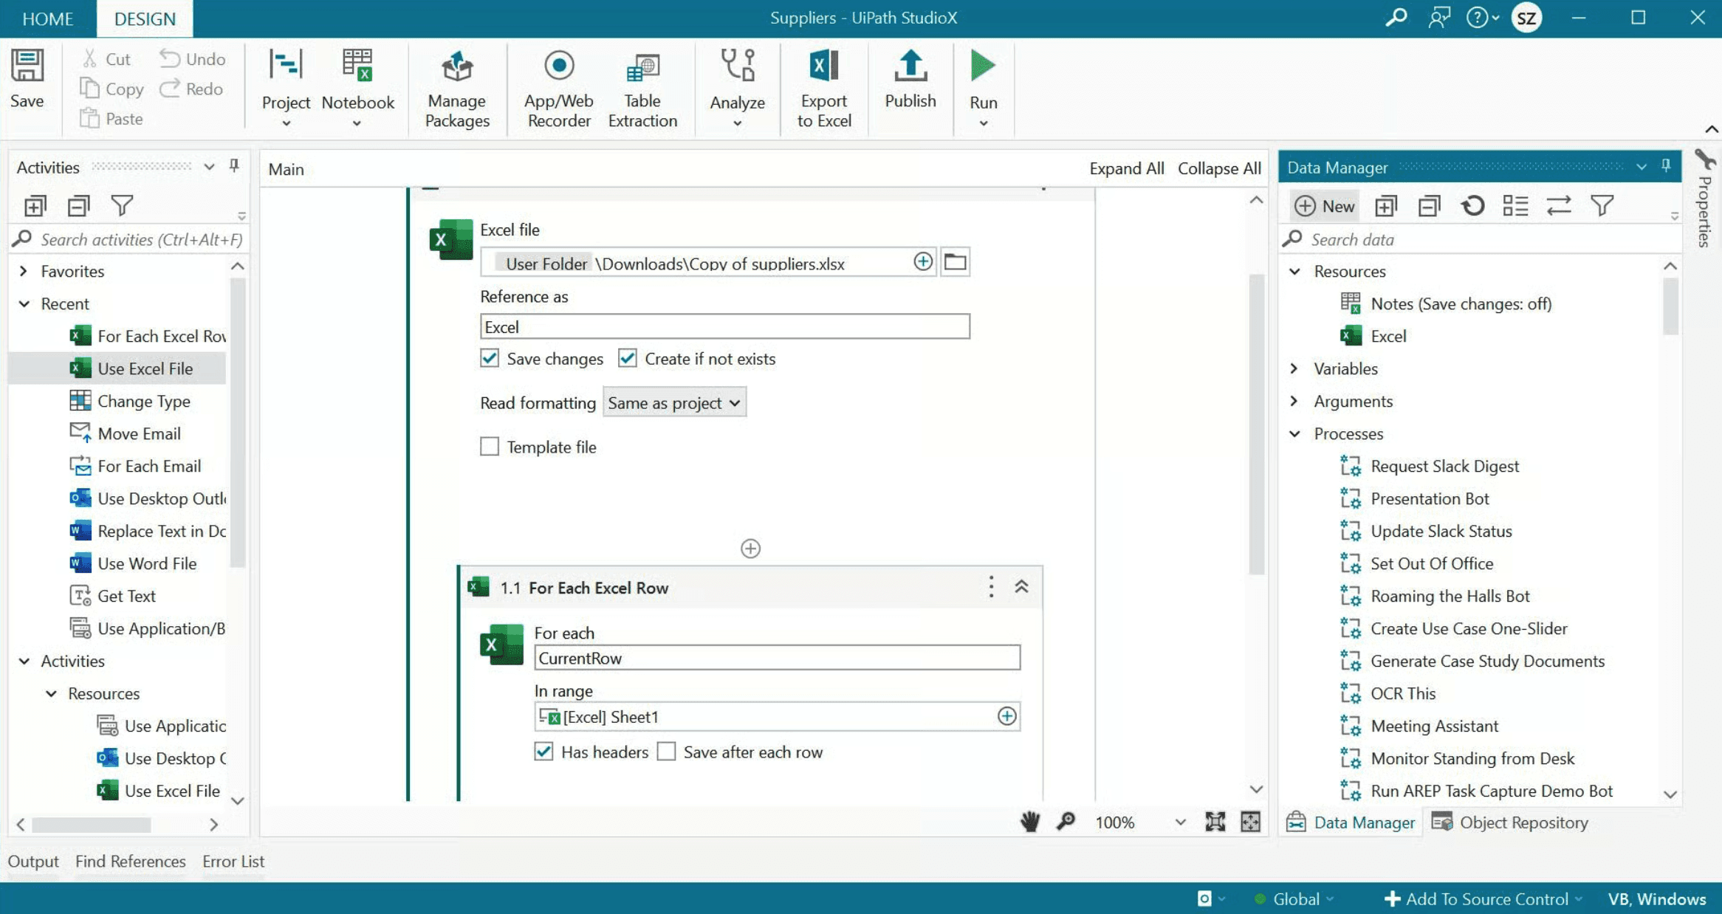Screen dimensions: 1722x914
Task: Open the Error List tab
Action: point(233,861)
